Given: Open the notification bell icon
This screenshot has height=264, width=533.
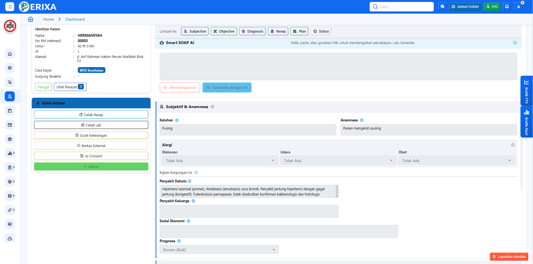Looking at the screenshot, I should (x=507, y=7).
